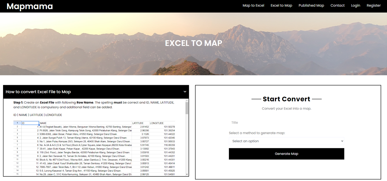Collapse accordion using the chevron icon
Screen dimensions: 387x181
[185, 92]
